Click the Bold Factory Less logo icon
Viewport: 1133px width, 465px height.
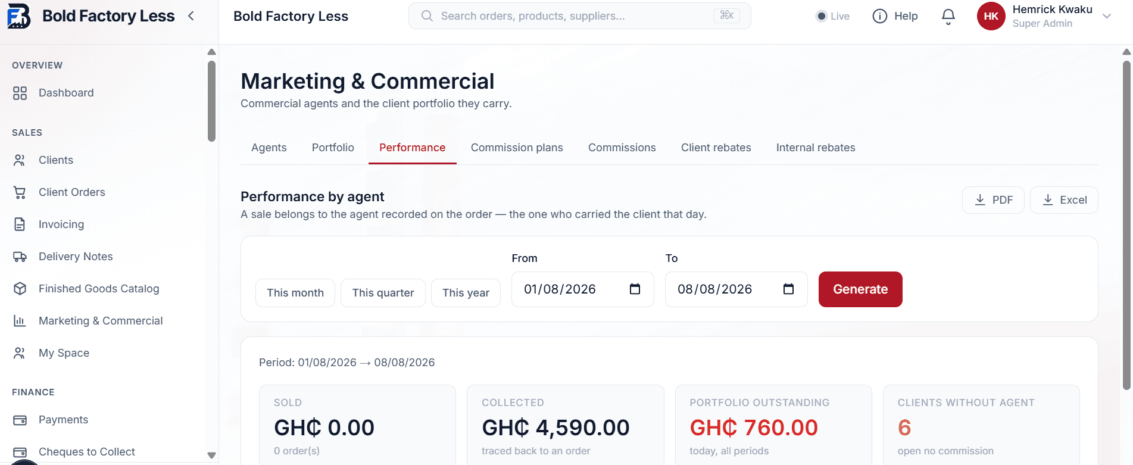click(18, 16)
